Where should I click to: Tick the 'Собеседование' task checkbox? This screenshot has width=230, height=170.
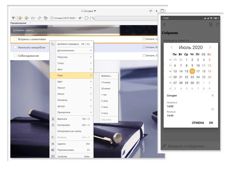[x=15, y=56]
